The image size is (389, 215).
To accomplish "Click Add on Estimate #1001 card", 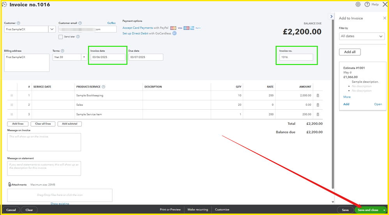I will (x=346, y=104).
